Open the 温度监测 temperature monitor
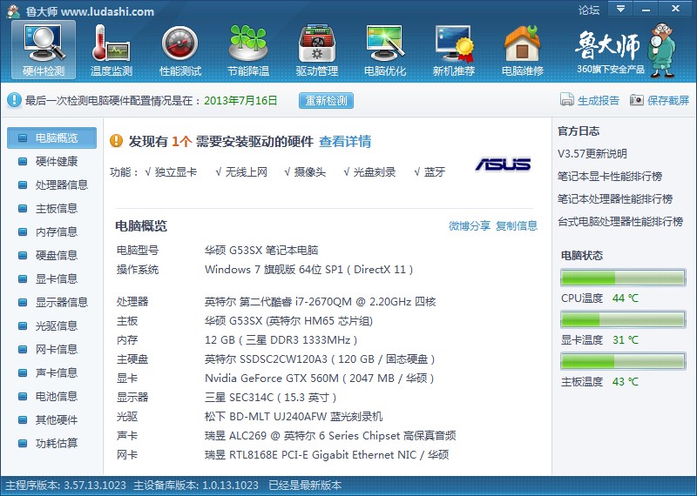This screenshot has width=697, height=496. coord(112,49)
